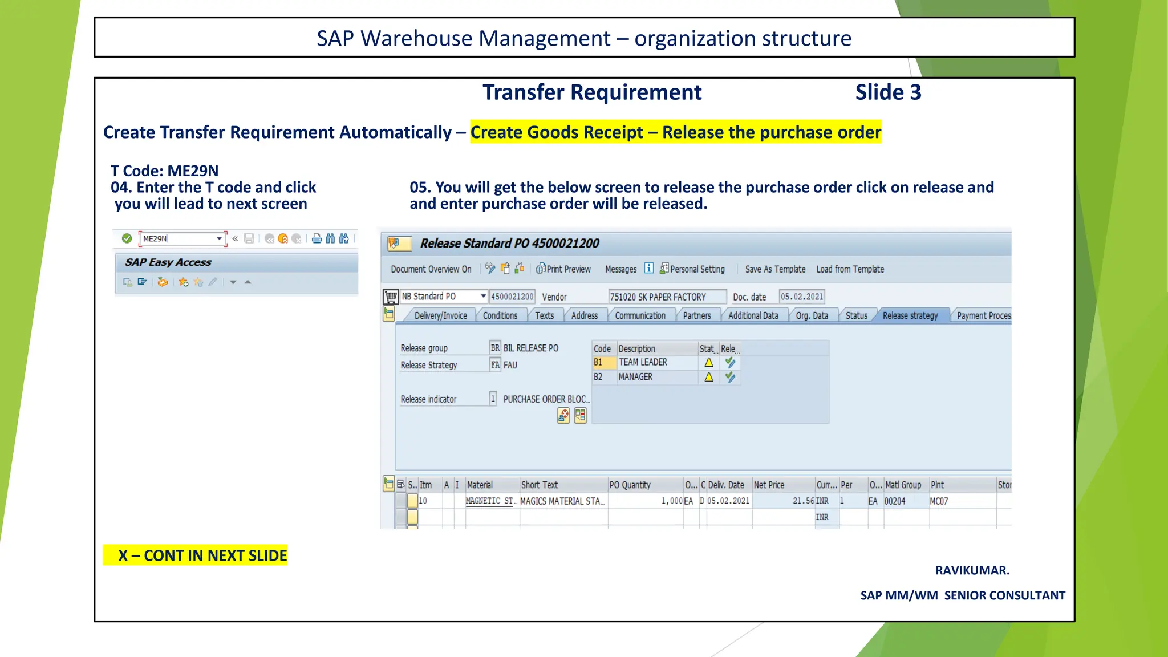
Task: Click the Check document icon next to Print Preview
Action: point(520,268)
